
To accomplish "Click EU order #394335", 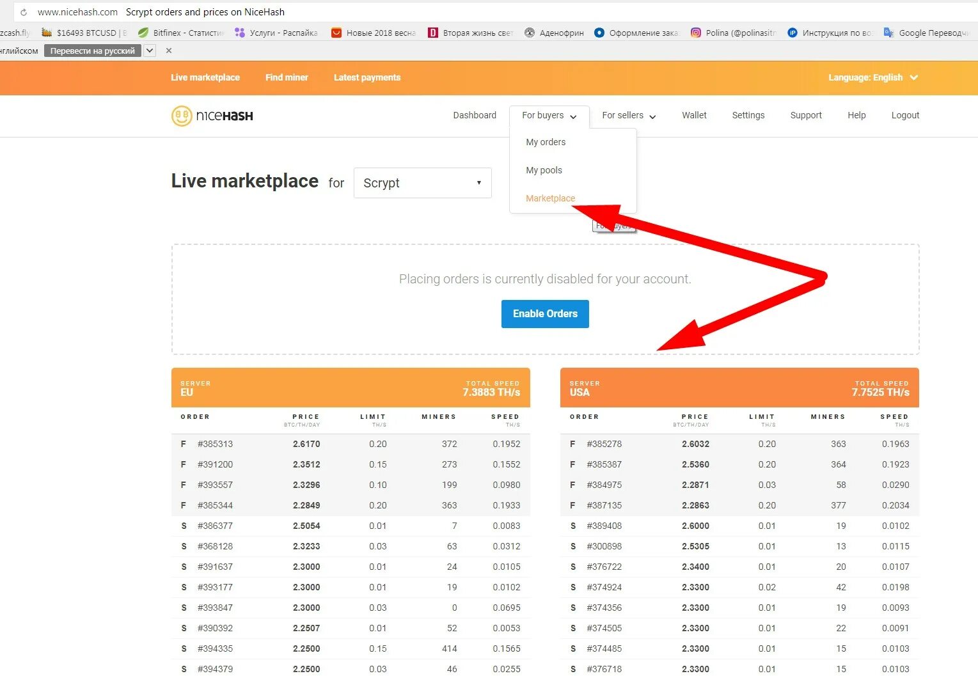I will tap(351, 648).
